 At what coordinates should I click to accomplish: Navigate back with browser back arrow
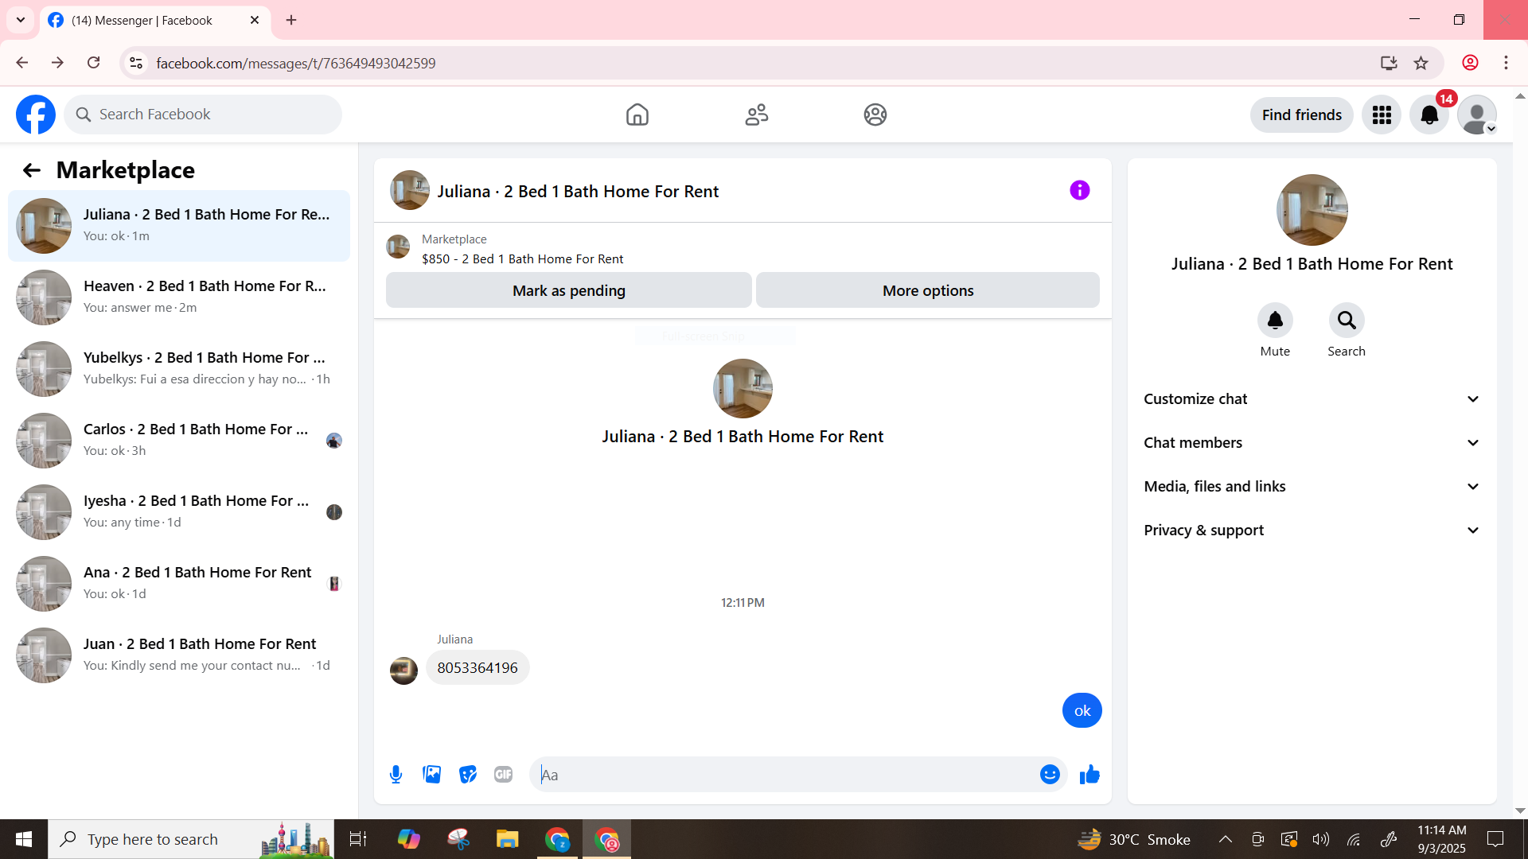[22, 63]
